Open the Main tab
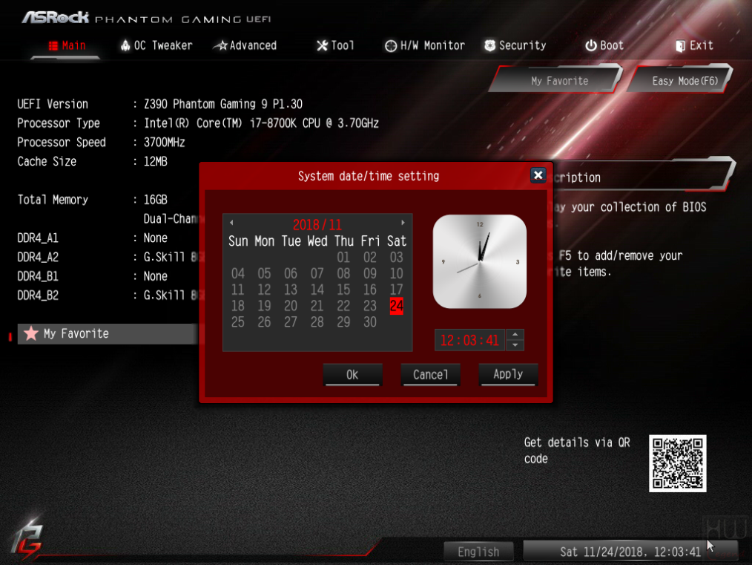Screen dimensions: 752x565 click(67, 45)
